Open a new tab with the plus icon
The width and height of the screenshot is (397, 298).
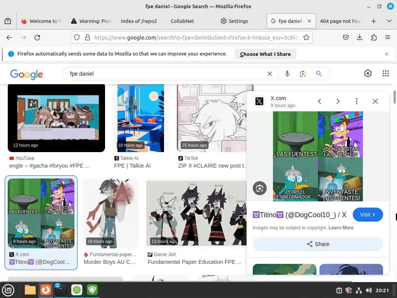click(x=373, y=21)
